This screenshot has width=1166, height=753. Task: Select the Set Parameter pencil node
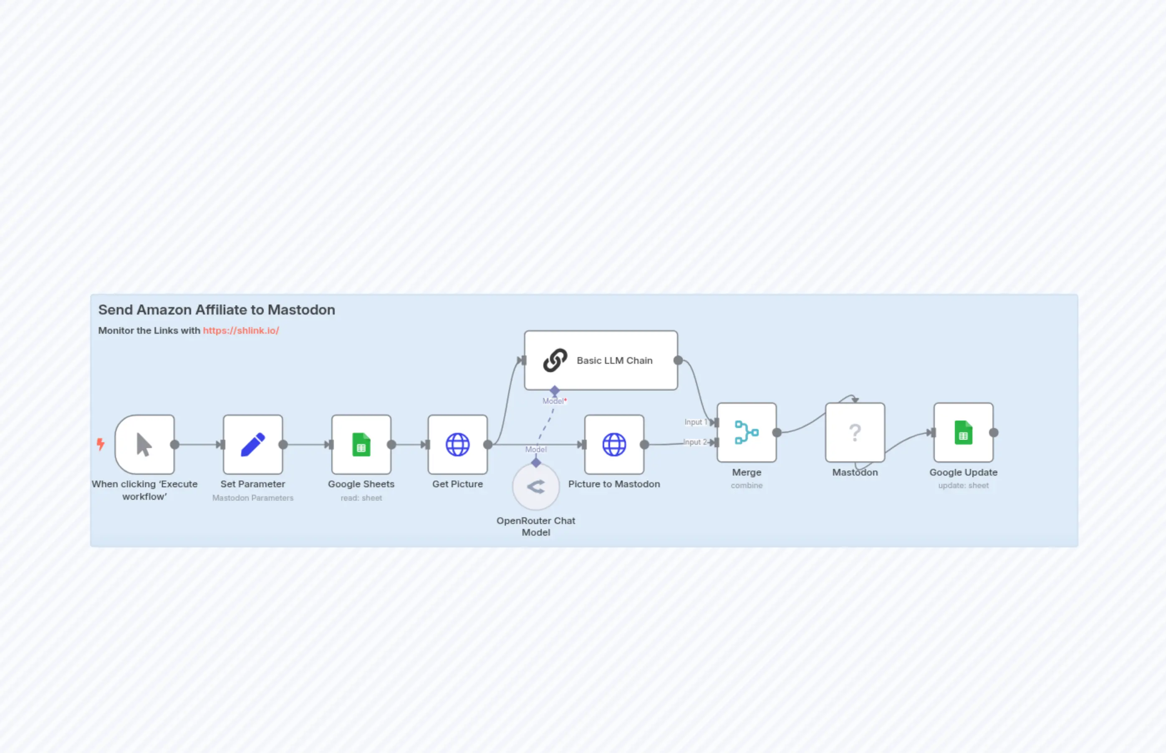(x=253, y=444)
